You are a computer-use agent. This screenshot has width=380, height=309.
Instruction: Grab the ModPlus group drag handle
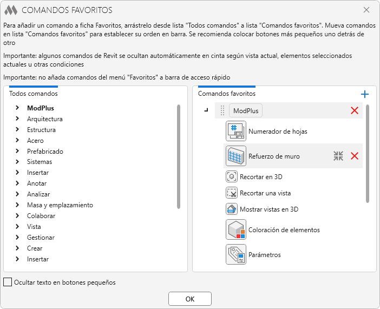pos(222,110)
